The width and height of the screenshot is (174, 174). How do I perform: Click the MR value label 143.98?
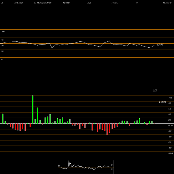163,102
